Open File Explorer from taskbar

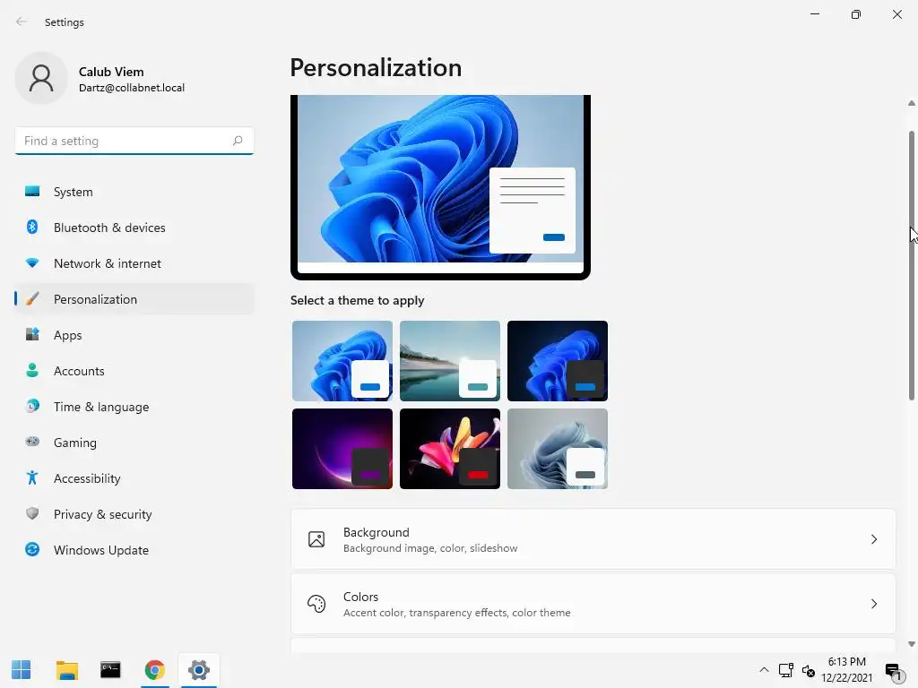tap(66, 670)
